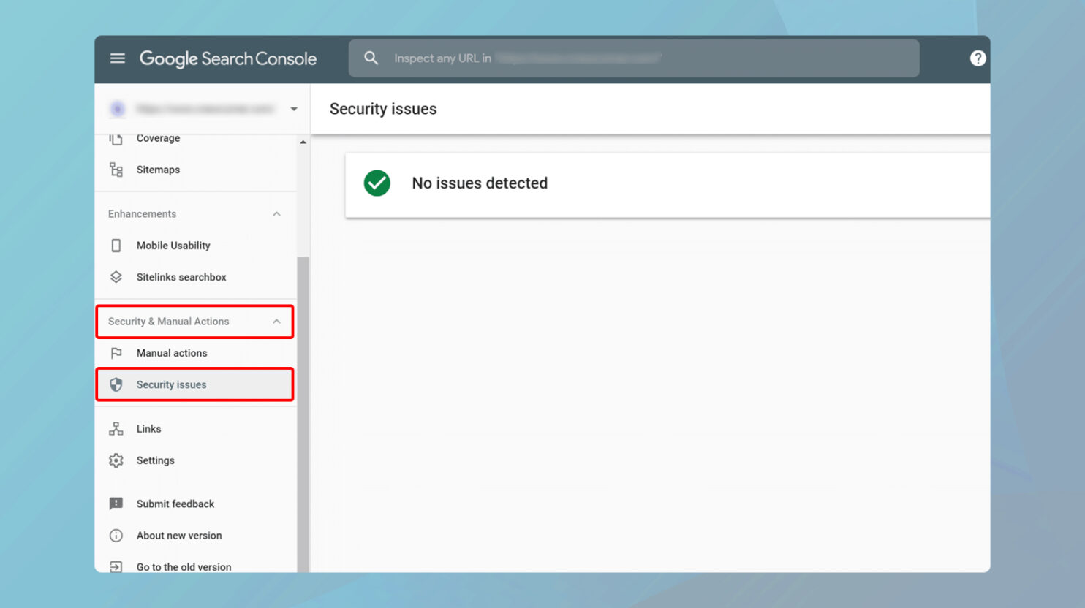Open the About new version info icon
This screenshot has width=1085, height=608.
tap(117, 535)
